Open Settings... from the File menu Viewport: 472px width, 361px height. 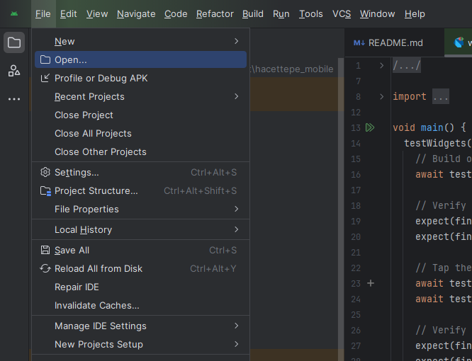(140, 172)
